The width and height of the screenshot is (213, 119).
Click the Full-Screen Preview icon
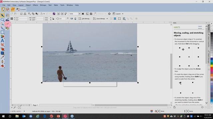point(83,14)
